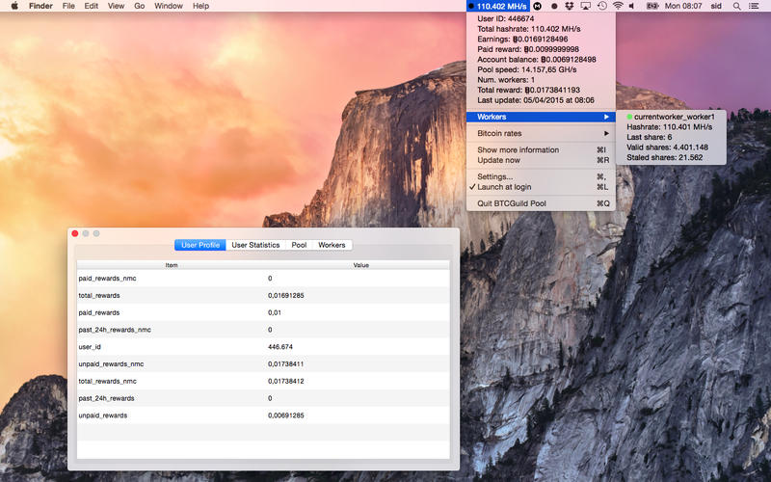
Task: Select Show more information menu entry
Action: coord(518,149)
